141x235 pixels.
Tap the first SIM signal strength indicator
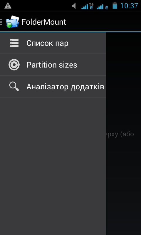tap(85, 6)
